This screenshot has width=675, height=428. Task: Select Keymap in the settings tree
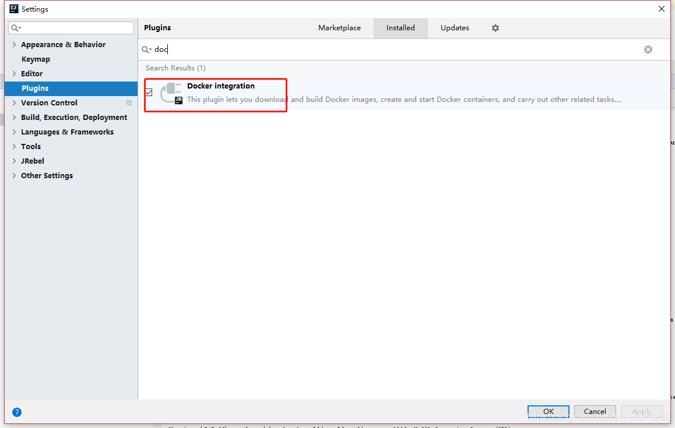pyautogui.click(x=36, y=59)
